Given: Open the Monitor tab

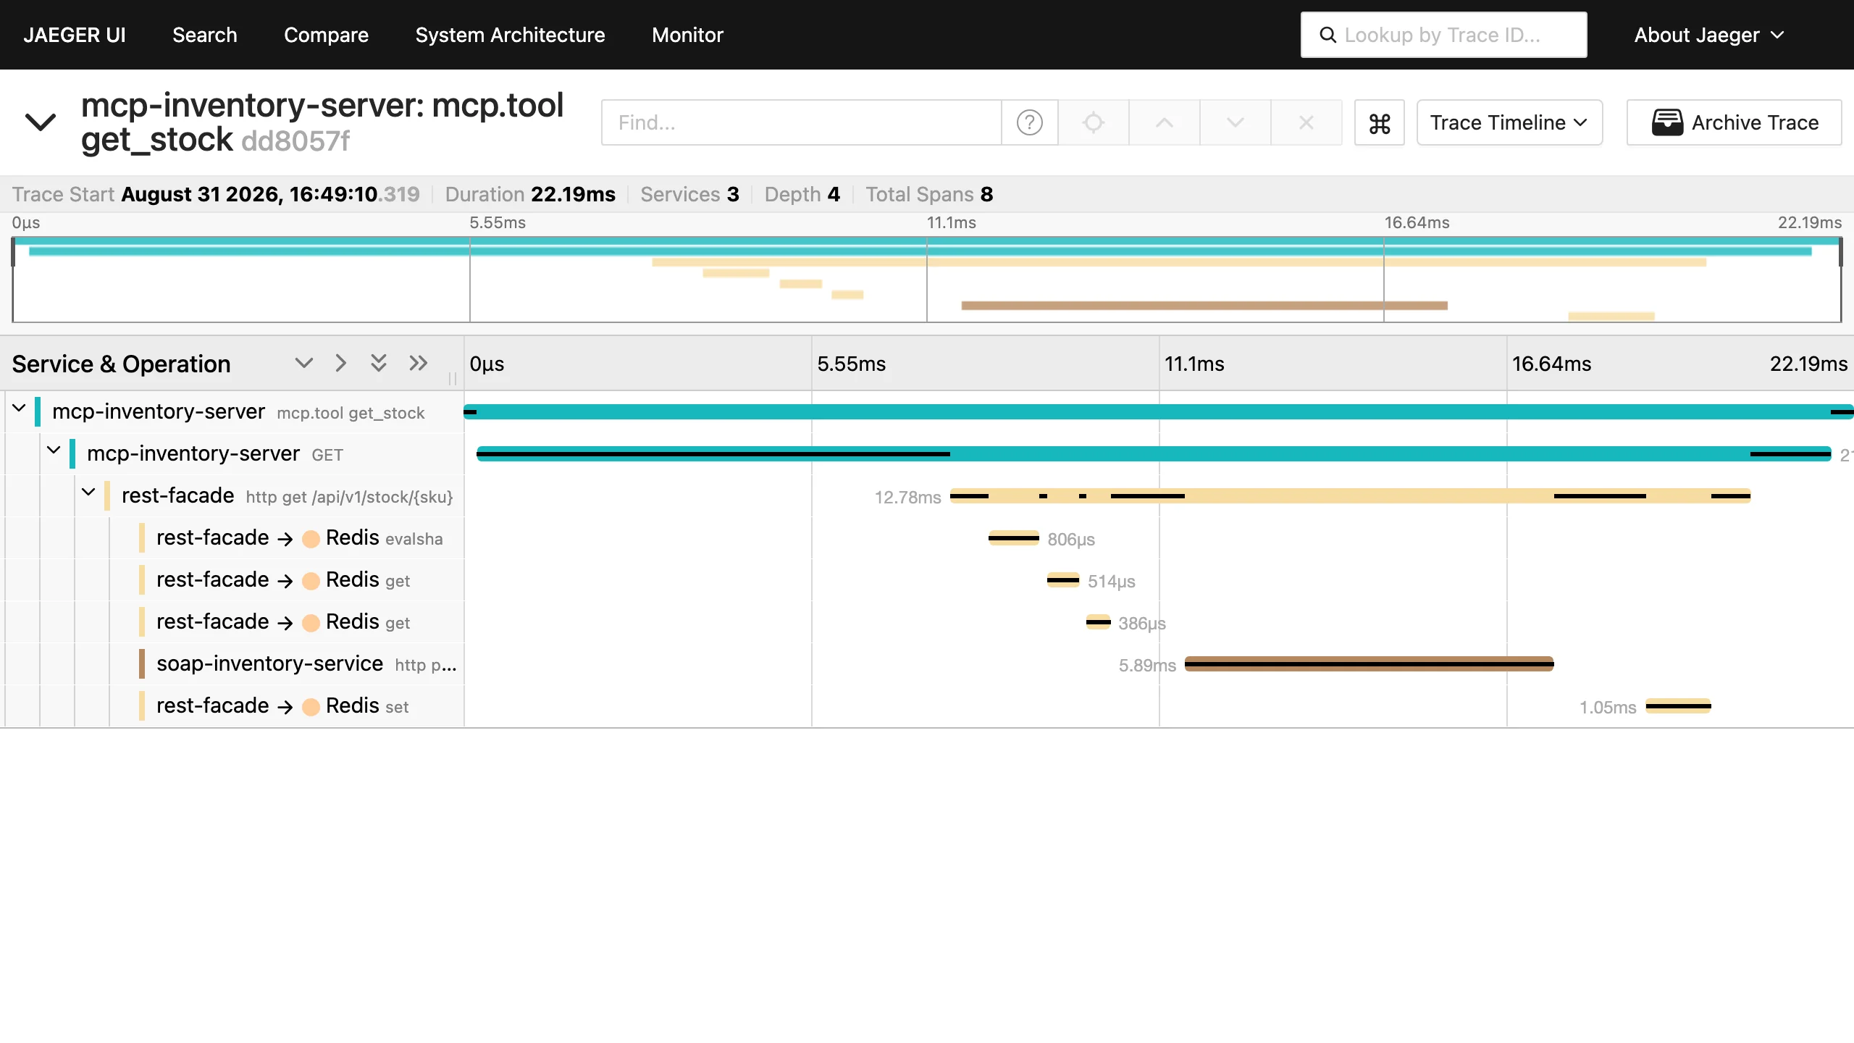Looking at the screenshot, I should (687, 35).
